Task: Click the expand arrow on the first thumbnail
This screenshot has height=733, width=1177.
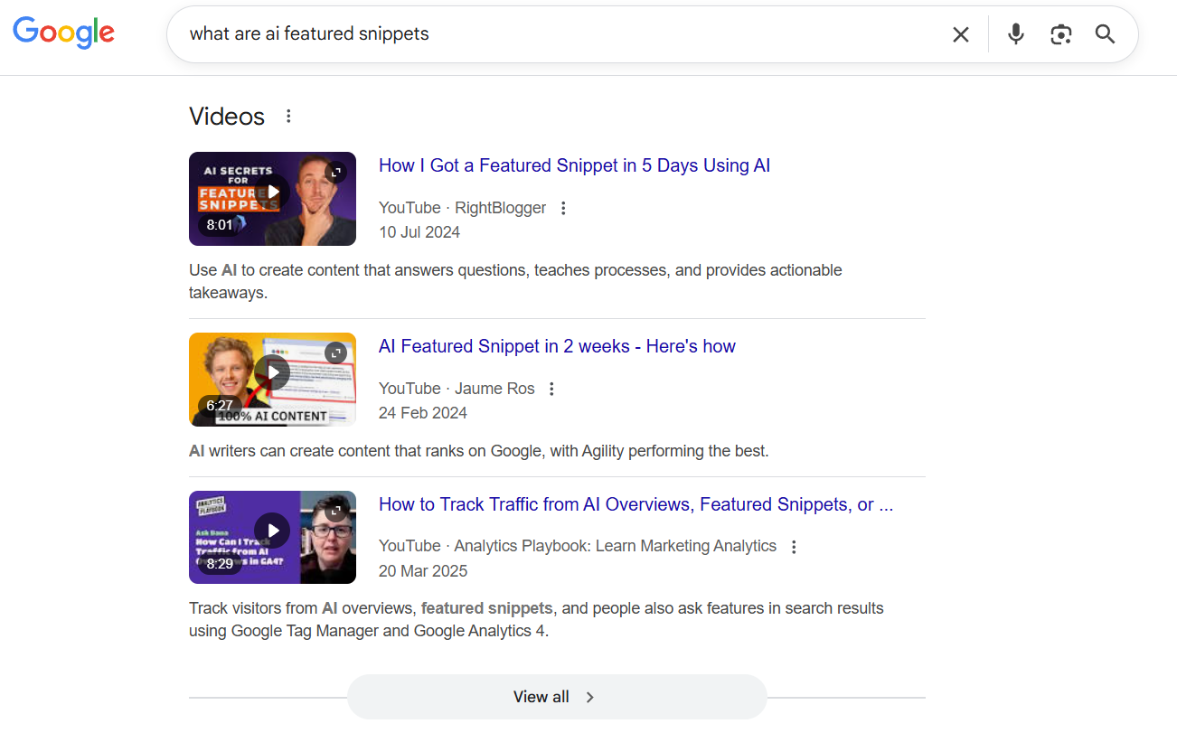Action: [x=335, y=172]
